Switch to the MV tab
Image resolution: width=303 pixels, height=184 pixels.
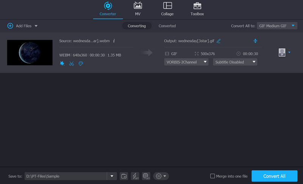138,9
